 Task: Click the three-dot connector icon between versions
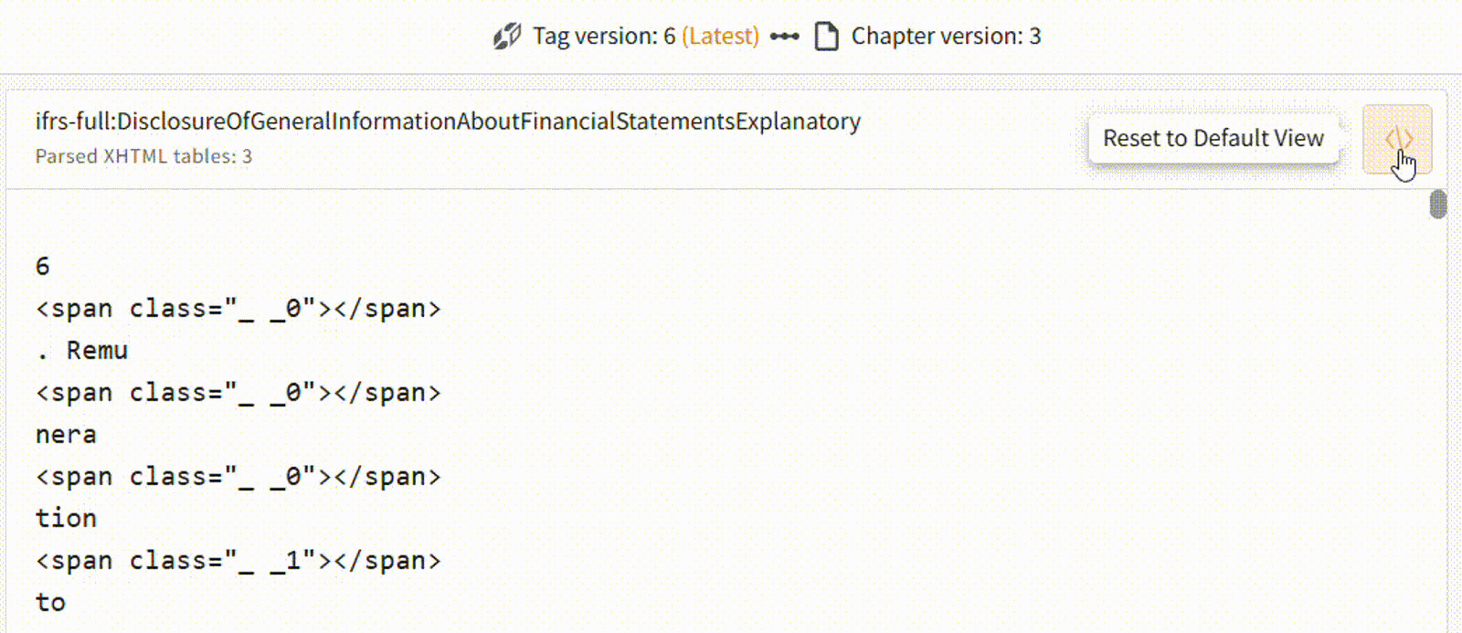click(x=785, y=37)
